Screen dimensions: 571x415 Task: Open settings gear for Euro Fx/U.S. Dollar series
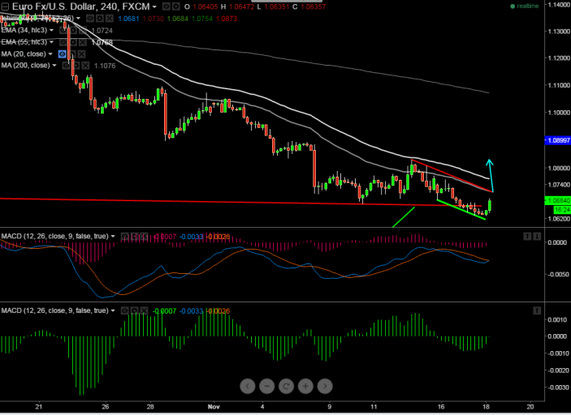coord(175,6)
